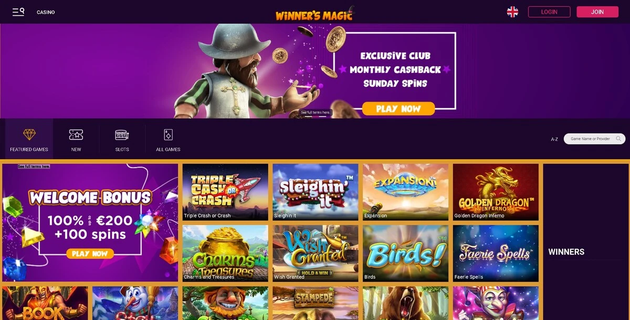
Task: Sort games using the A-Z option
Action: (554, 139)
